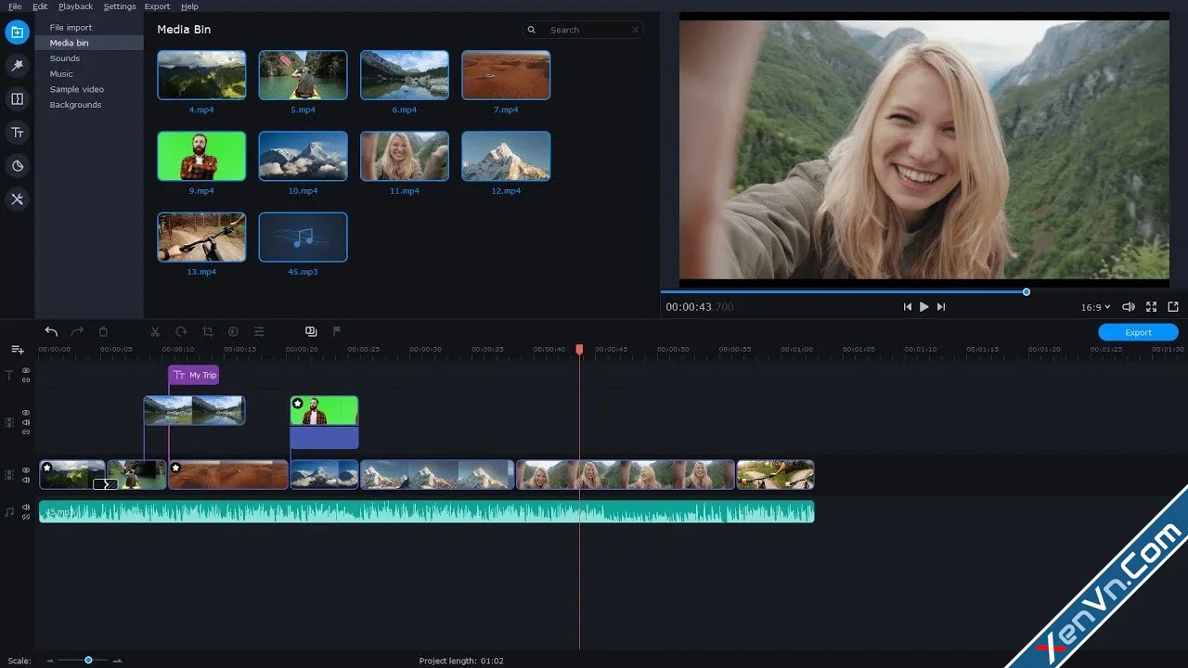Select File import in side list
This screenshot has height=668, width=1188.
tap(71, 28)
